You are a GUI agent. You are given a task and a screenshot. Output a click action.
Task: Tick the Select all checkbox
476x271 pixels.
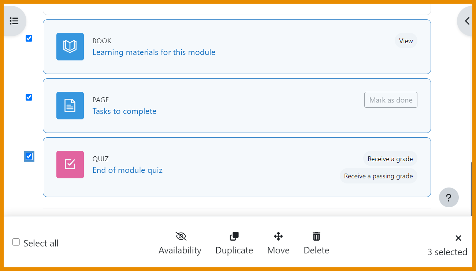pyautogui.click(x=16, y=242)
